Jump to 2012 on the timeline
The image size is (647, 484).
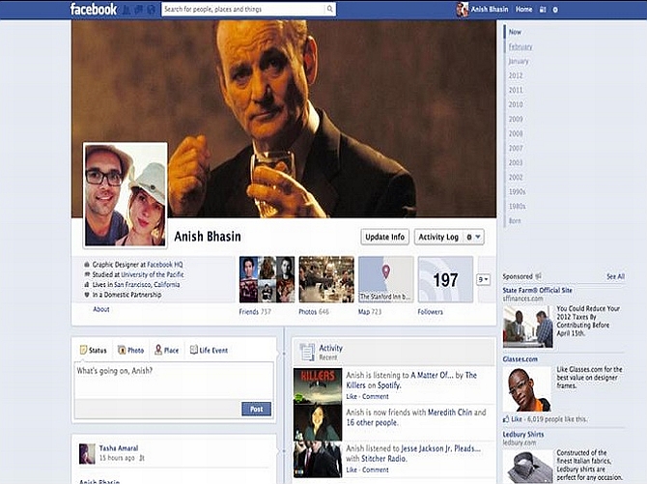tap(516, 75)
